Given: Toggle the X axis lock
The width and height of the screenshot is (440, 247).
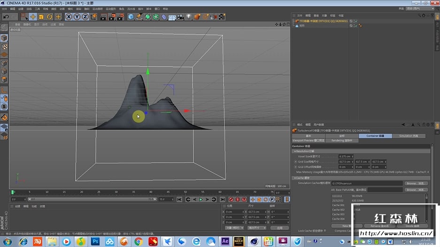Looking at the screenshot, I should [x=69, y=17].
